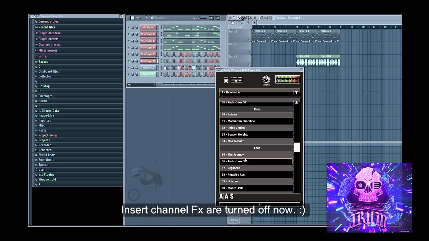Image resolution: width=429 pixels, height=241 pixels.
Task: Toggle the Track 1 mute switch in playlist
Action: (x=249, y=39)
